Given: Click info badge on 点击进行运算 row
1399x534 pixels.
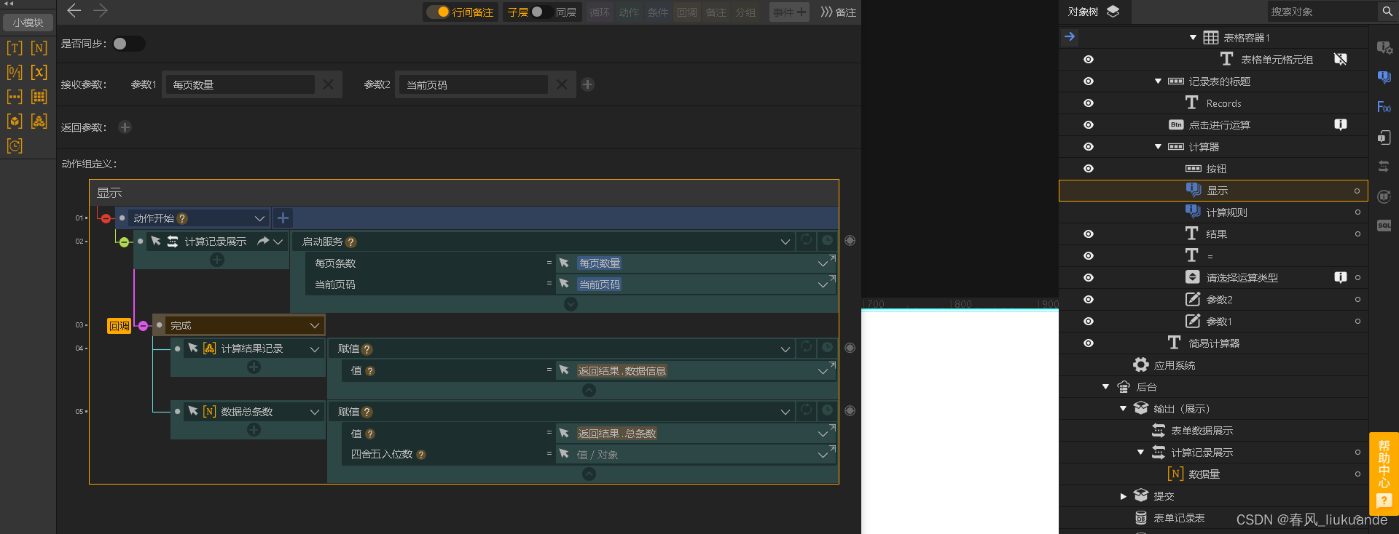Looking at the screenshot, I should pos(1340,125).
